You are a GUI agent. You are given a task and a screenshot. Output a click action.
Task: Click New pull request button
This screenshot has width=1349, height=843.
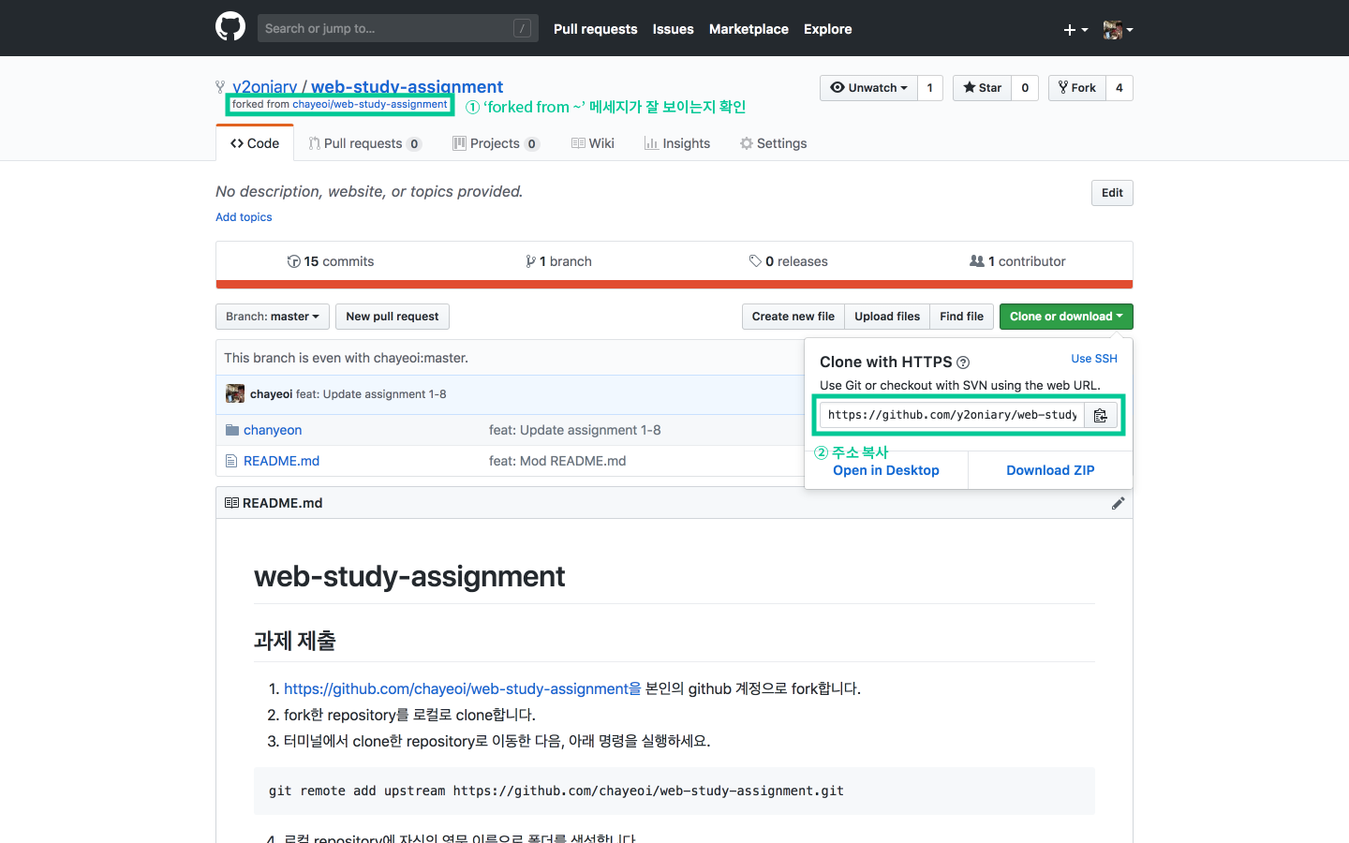(x=393, y=317)
